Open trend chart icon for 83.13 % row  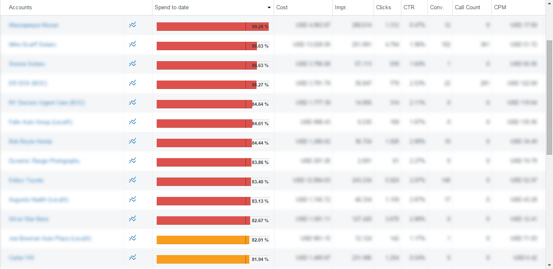point(133,199)
